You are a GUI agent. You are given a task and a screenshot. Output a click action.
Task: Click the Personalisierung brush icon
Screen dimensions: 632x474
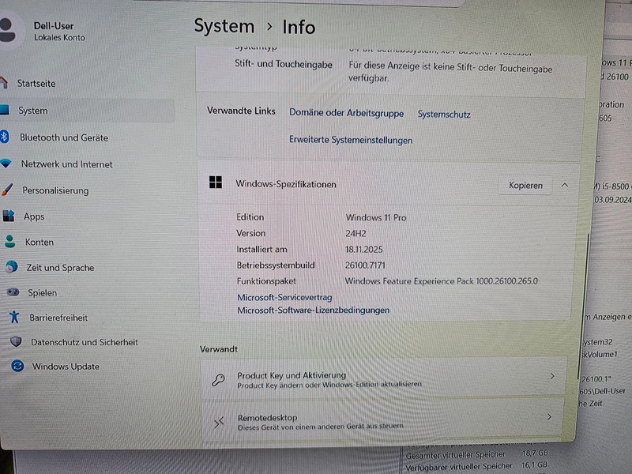tap(7, 190)
